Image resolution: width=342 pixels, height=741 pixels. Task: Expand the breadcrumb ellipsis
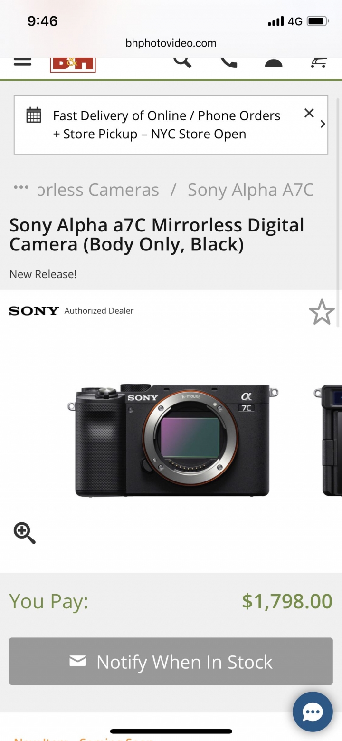tap(21, 187)
